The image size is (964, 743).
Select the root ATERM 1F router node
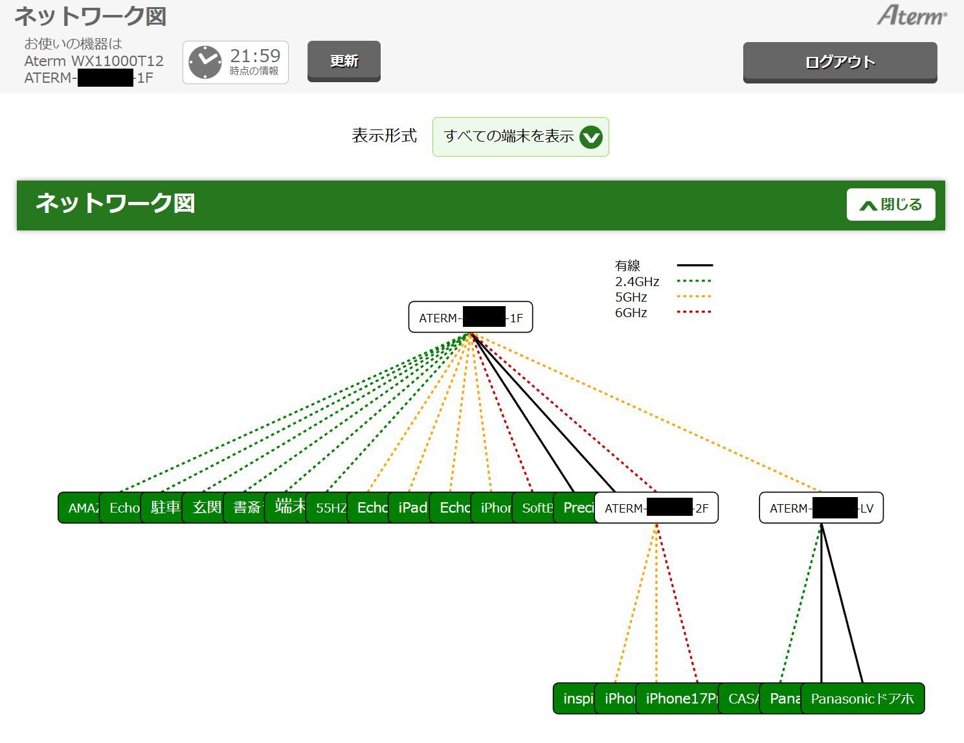470,317
